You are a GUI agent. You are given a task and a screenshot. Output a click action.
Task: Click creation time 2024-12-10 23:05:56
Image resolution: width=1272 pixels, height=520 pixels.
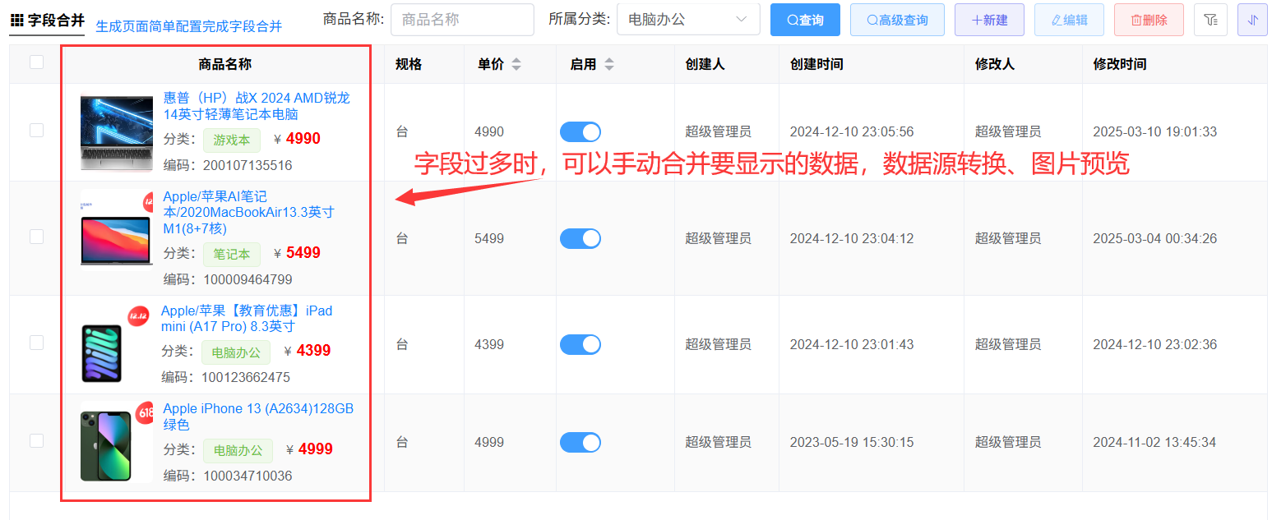click(x=852, y=132)
